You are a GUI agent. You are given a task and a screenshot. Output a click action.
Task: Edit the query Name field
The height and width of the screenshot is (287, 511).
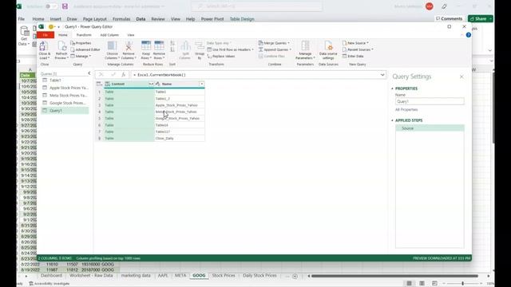pyautogui.click(x=430, y=101)
